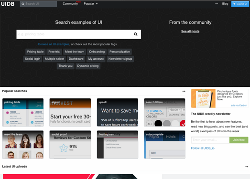This screenshot has width=250, height=179.
Task: Select the Dashboard tag
Action: point(76,59)
